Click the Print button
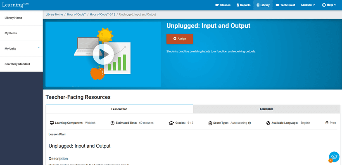The image size is (342, 165). 331,123
